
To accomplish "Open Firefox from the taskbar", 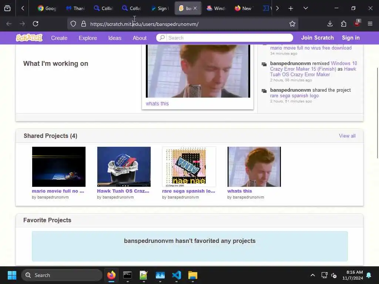I will tap(111, 275).
